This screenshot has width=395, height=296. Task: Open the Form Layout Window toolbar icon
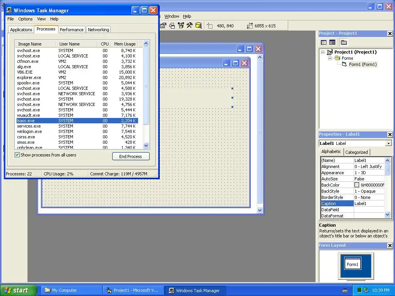172,25
